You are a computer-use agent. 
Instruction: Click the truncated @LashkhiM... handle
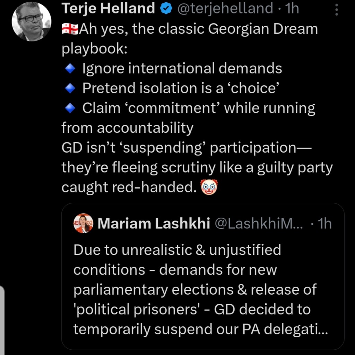(259, 224)
